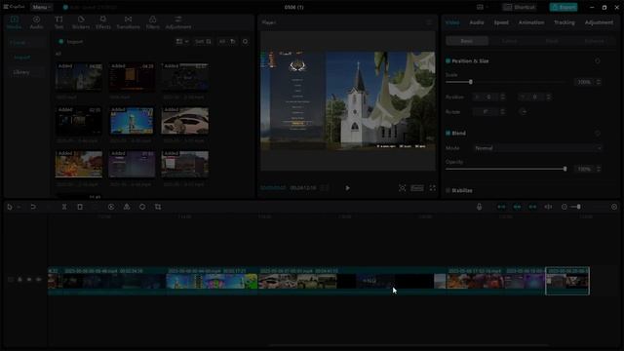Toggle the track lock icon on timeline
Screen dimensions: 624x351
coord(19,280)
